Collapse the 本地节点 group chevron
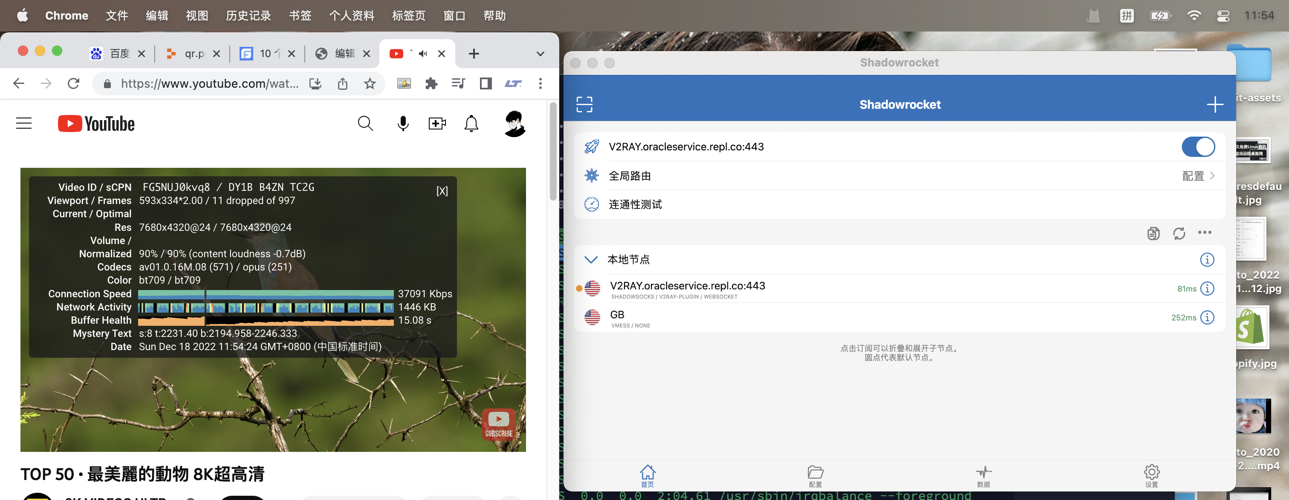The width and height of the screenshot is (1289, 500). pos(591,259)
